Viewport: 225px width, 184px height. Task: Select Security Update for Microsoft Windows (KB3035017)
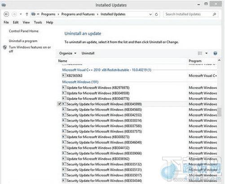coord(104,175)
